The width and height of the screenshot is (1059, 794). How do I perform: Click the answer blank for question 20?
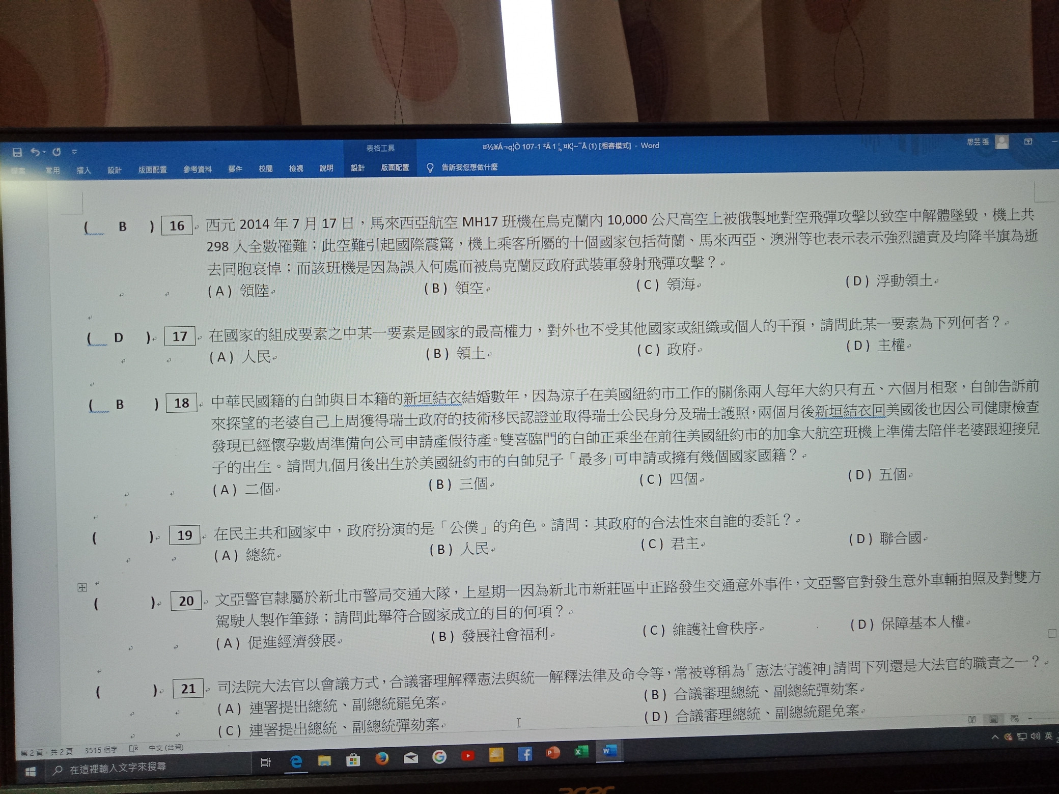tap(124, 603)
